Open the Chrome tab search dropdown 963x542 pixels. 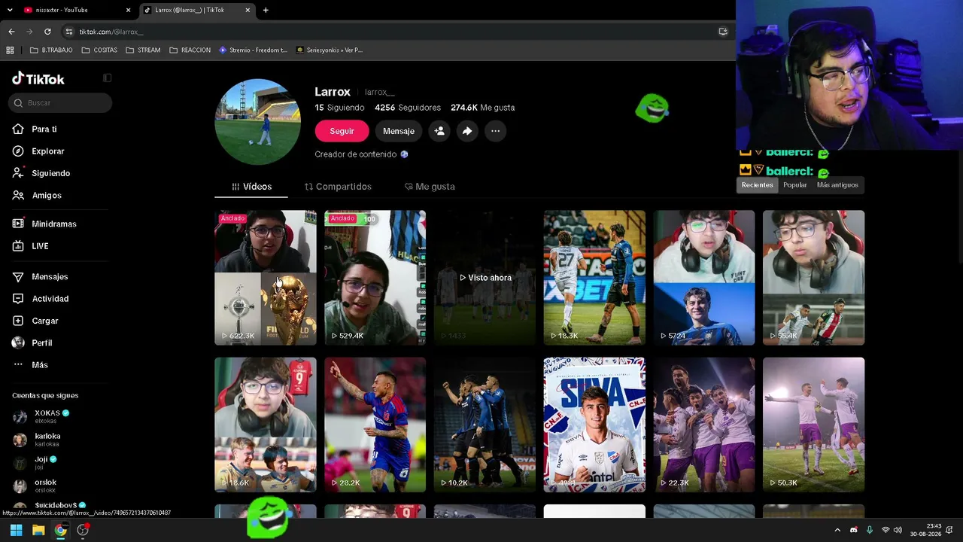pos(10,10)
